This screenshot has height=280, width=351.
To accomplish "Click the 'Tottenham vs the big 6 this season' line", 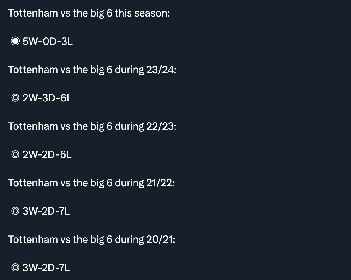I will 89,13.
